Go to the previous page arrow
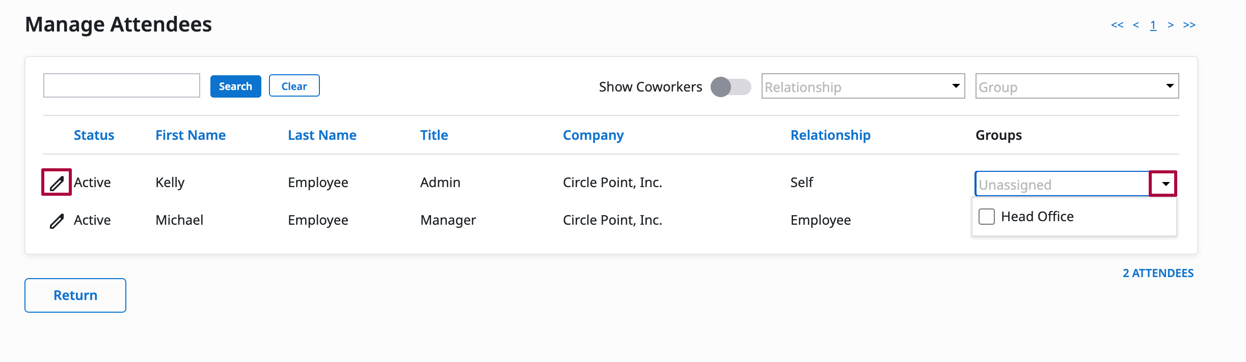This screenshot has width=1246, height=362. (1135, 25)
